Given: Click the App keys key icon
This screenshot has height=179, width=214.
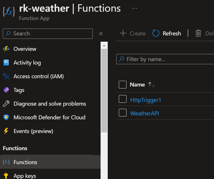Looking at the screenshot, I should [x=6, y=176].
